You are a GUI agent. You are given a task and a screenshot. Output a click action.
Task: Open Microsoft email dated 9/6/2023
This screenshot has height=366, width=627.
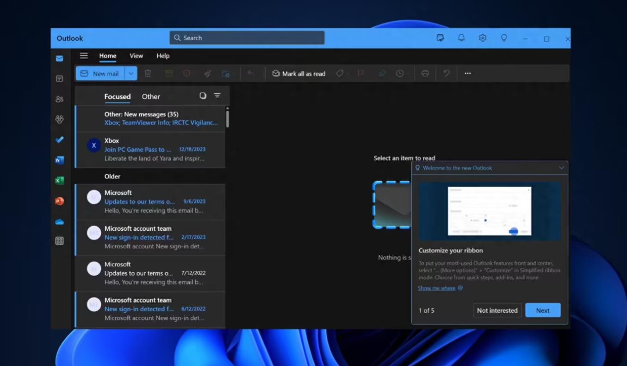(150, 202)
